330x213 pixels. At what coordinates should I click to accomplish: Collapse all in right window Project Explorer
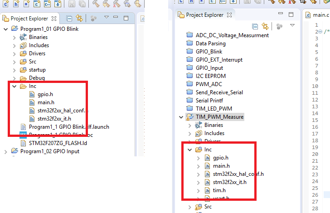pos(255,27)
